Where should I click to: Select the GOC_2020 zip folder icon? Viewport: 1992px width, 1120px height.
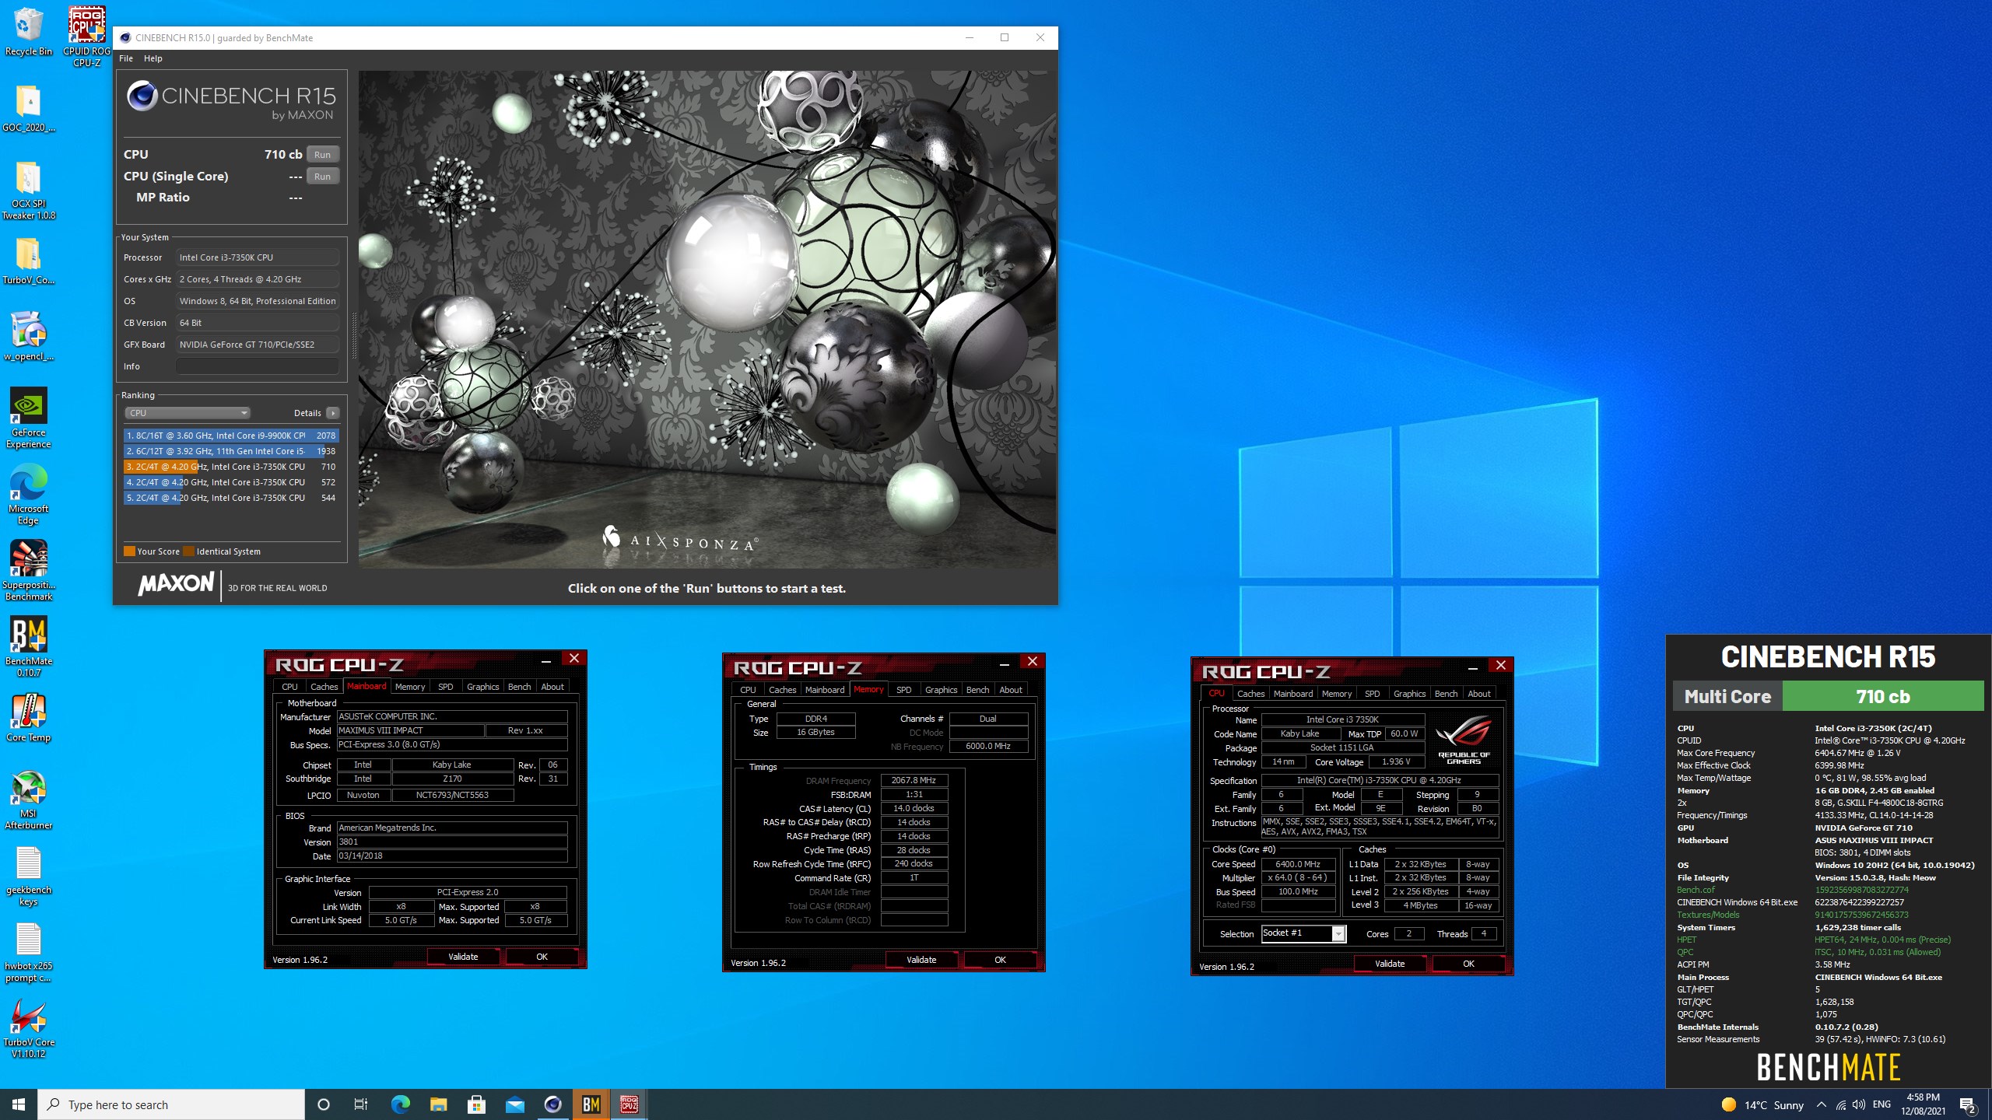click(28, 109)
